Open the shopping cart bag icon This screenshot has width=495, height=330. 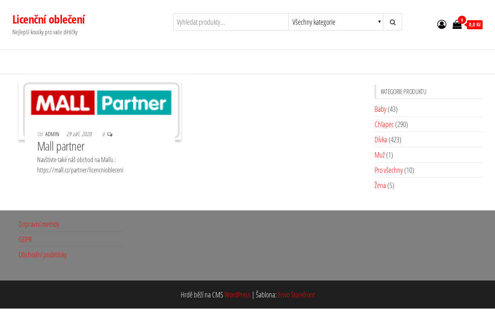click(x=457, y=25)
